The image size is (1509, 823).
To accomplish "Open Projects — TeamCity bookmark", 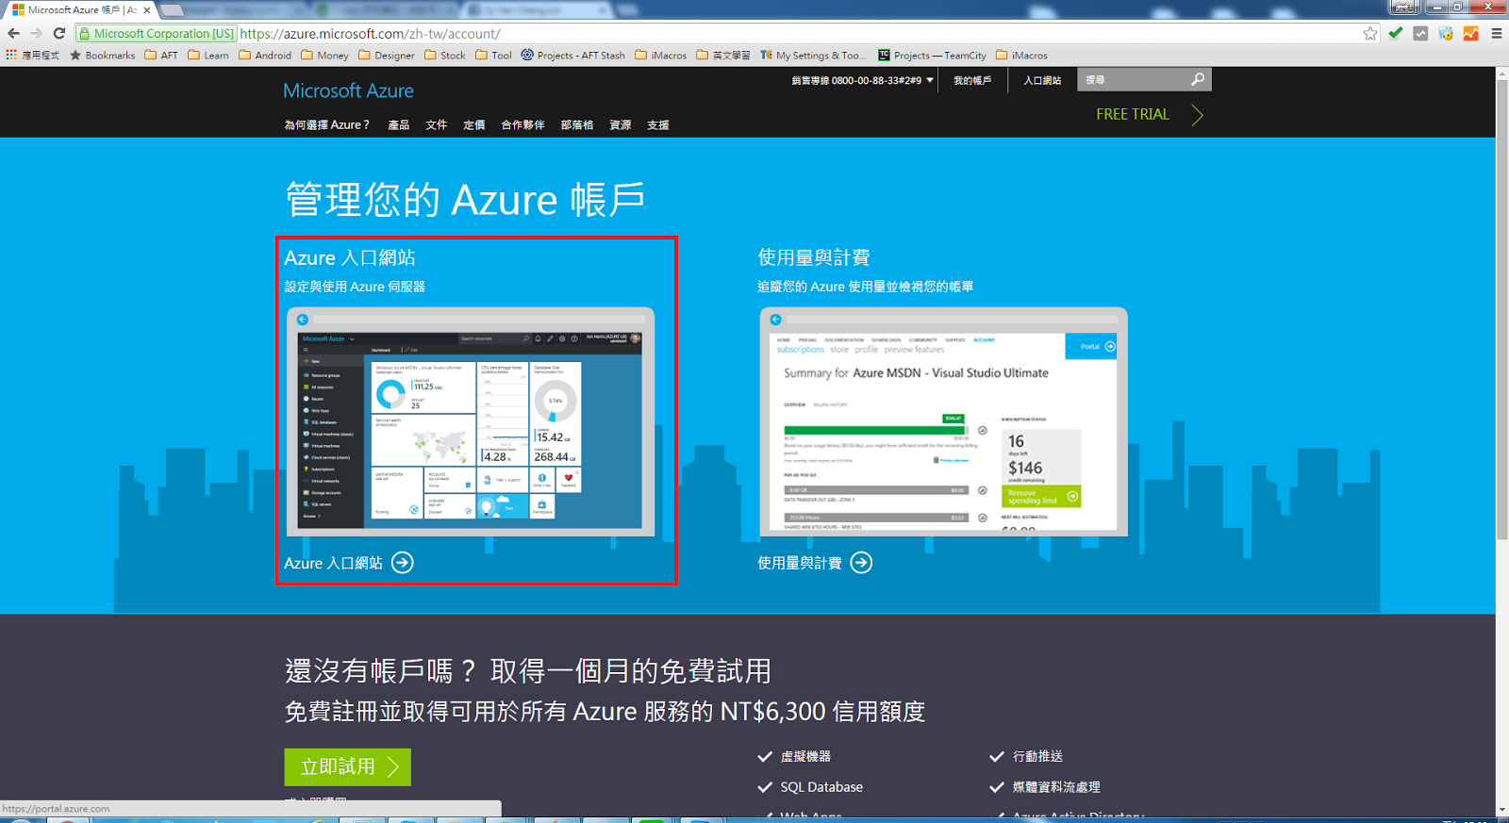I will click(932, 56).
